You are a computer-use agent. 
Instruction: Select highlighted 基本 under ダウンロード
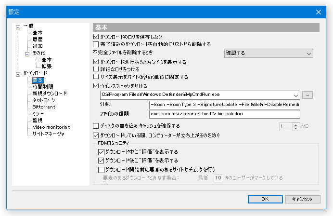(38, 80)
